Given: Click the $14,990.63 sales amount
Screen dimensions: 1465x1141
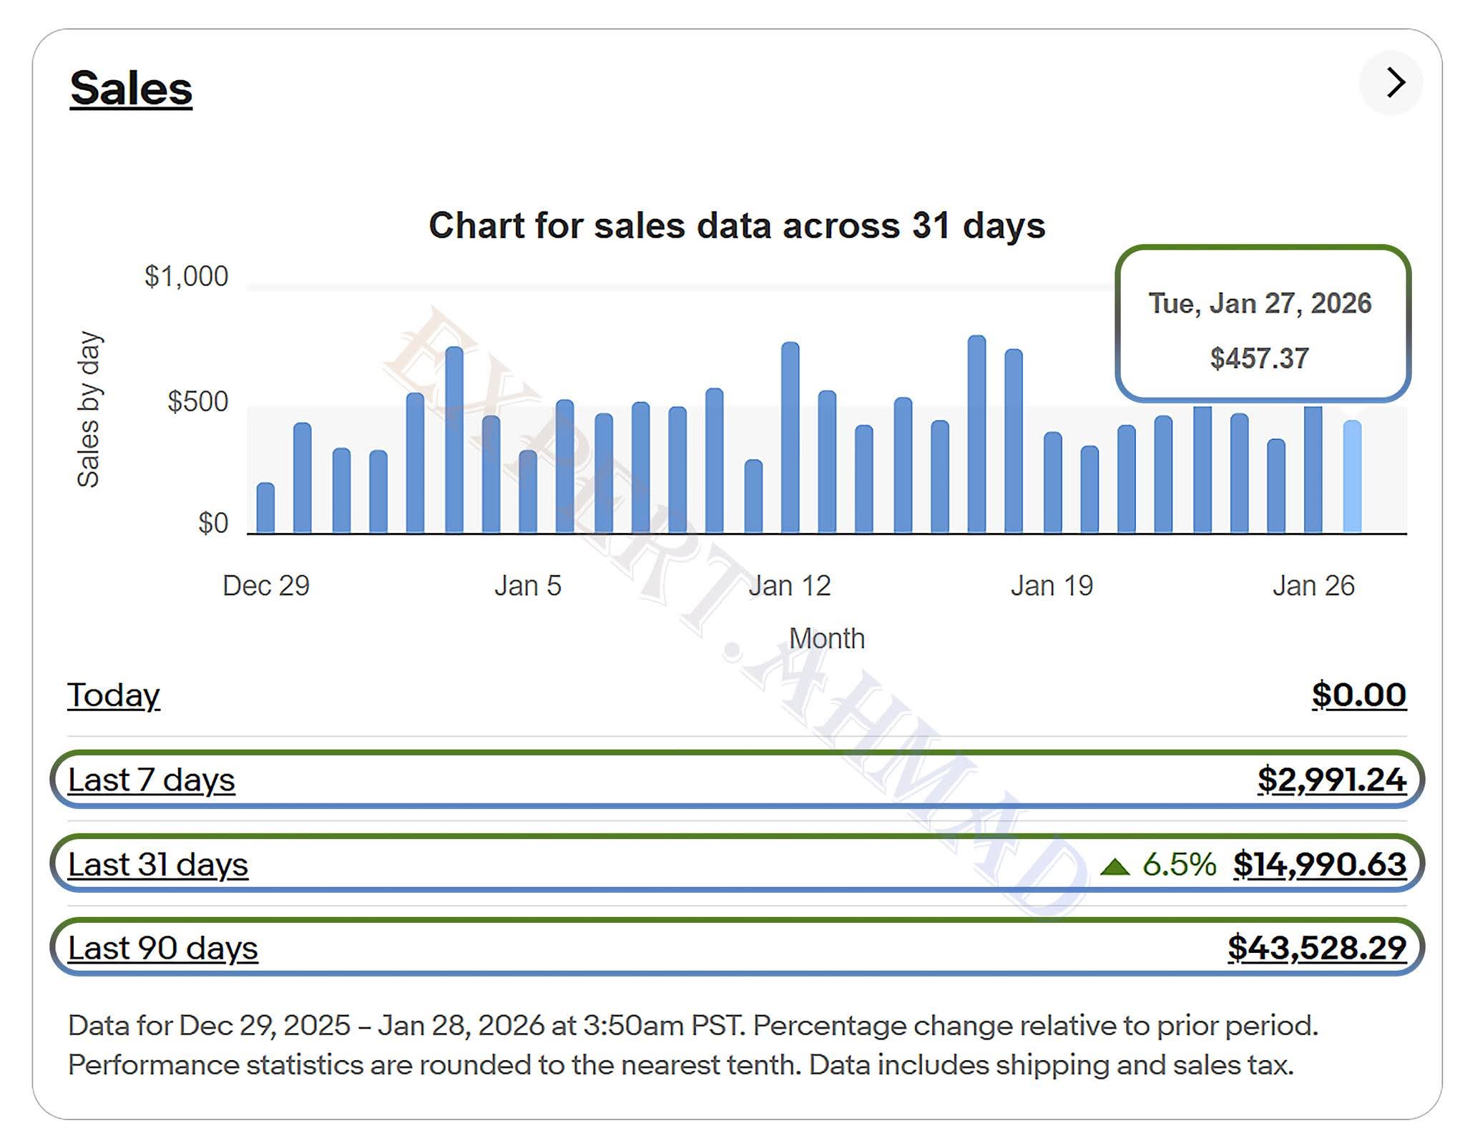Looking at the screenshot, I should [1319, 864].
